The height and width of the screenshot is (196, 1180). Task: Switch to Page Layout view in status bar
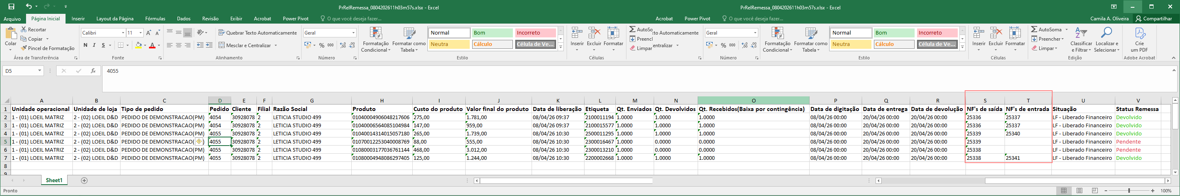1080,190
